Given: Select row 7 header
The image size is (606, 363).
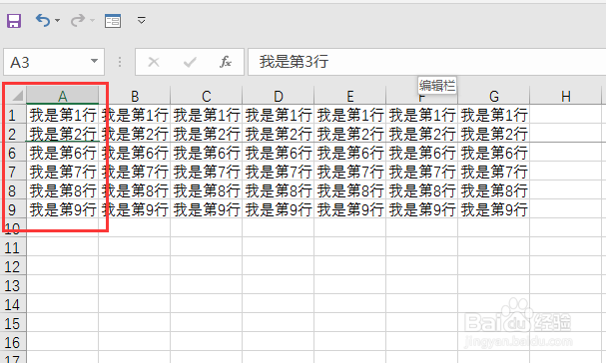Looking at the screenshot, I should pyautogui.click(x=13, y=172).
